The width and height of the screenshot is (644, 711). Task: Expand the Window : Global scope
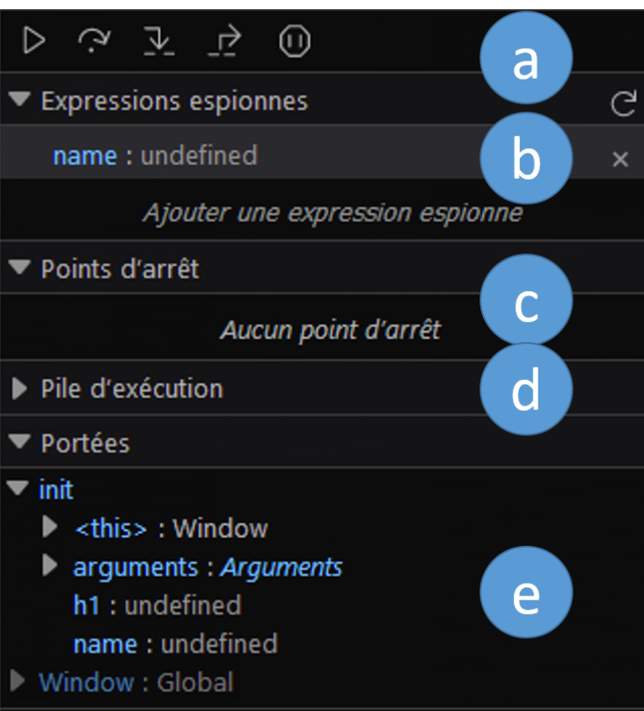(x=18, y=680)
